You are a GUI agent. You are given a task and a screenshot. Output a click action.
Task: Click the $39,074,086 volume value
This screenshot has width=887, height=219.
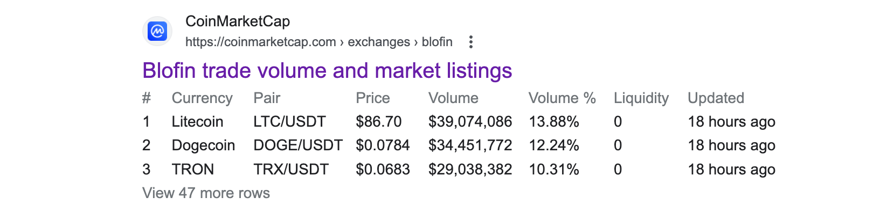[470, 122]
